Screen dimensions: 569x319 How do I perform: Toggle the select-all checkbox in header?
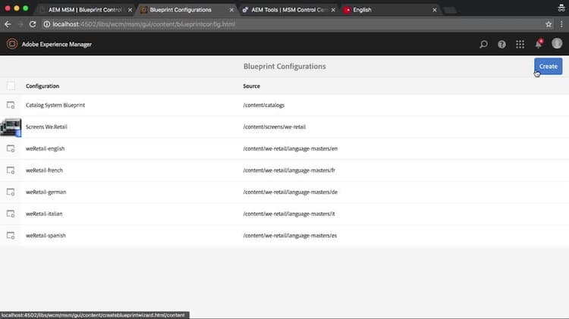point(11,86)
